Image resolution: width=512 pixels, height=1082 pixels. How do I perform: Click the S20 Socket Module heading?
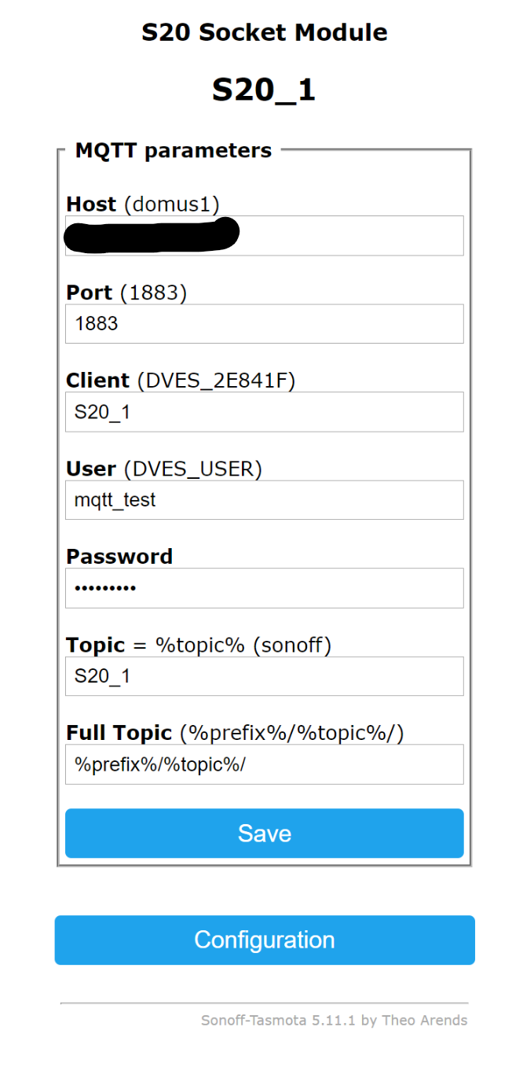265,32
